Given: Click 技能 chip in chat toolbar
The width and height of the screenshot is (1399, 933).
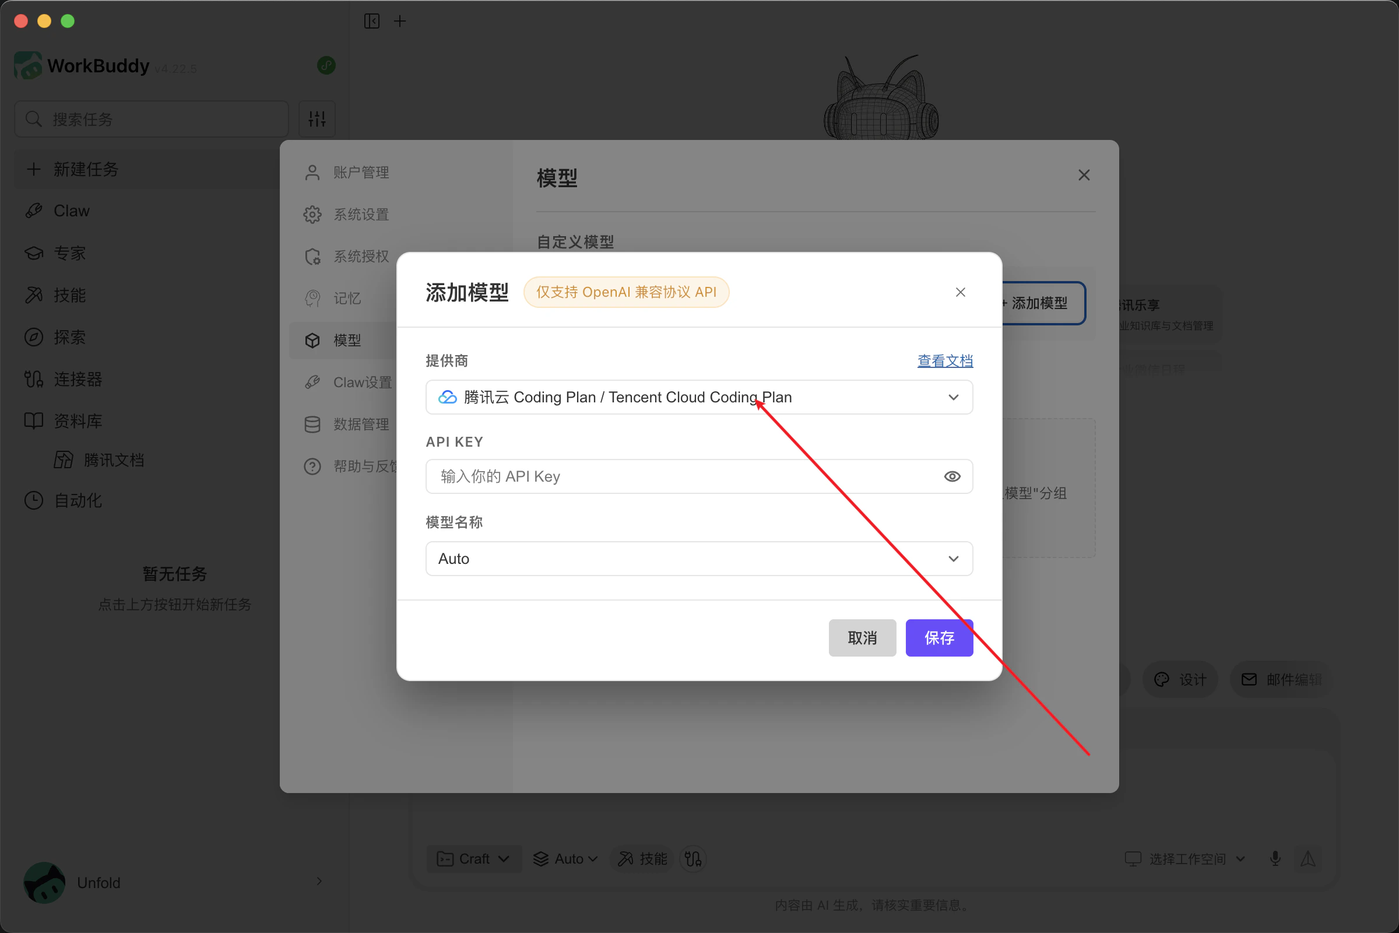Looking at the screenshot, I should pyautogui.click(x=642, y=858).
